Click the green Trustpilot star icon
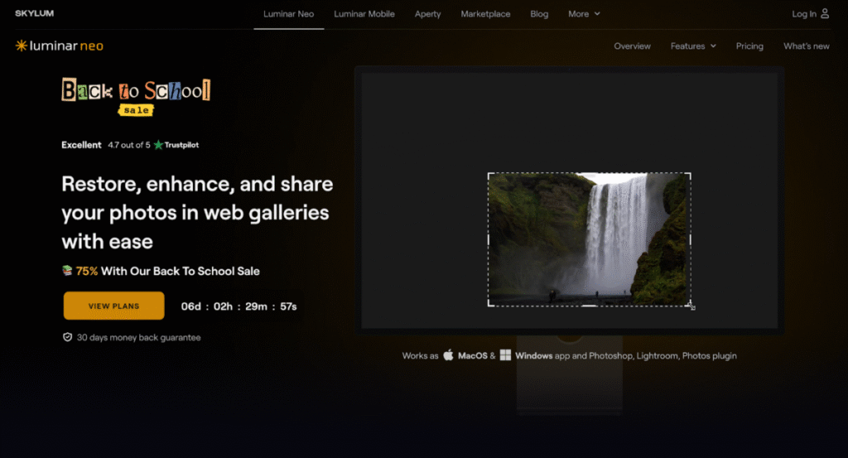Viewport: 848px width, 458px height. pos(158,145)
